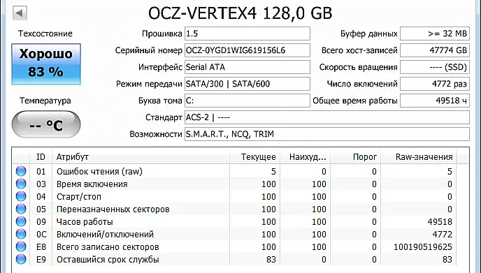The width and height of the screenshot is (481, 273).
Task: Click the Текущее column header
Action: 255,157
